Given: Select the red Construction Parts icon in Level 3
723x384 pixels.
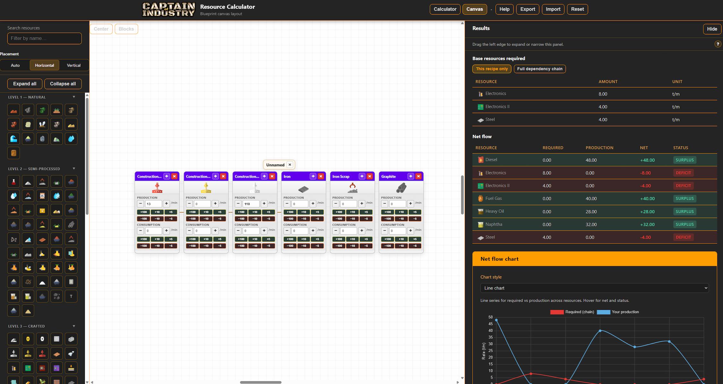Looking at the screenshot, I should coord(42,354).
